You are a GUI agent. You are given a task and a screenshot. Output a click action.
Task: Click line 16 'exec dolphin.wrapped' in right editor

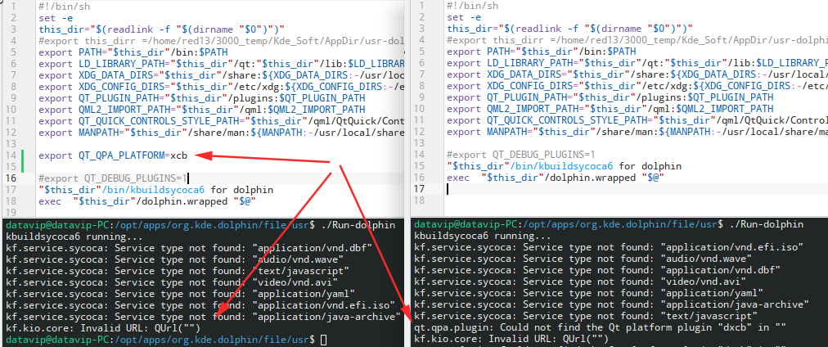click(x=555, y=178)
